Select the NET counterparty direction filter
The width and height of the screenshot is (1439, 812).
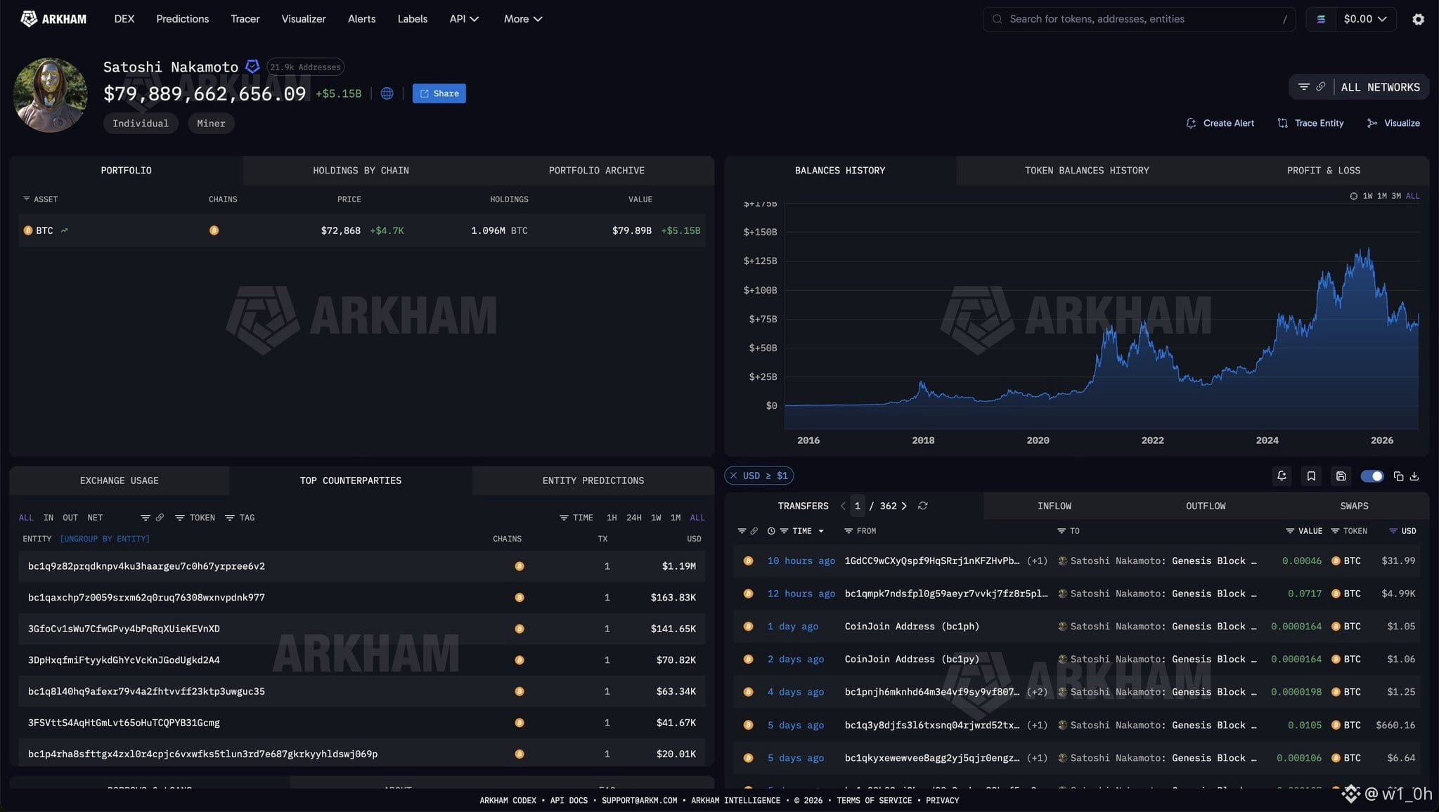tap(95, 518)
